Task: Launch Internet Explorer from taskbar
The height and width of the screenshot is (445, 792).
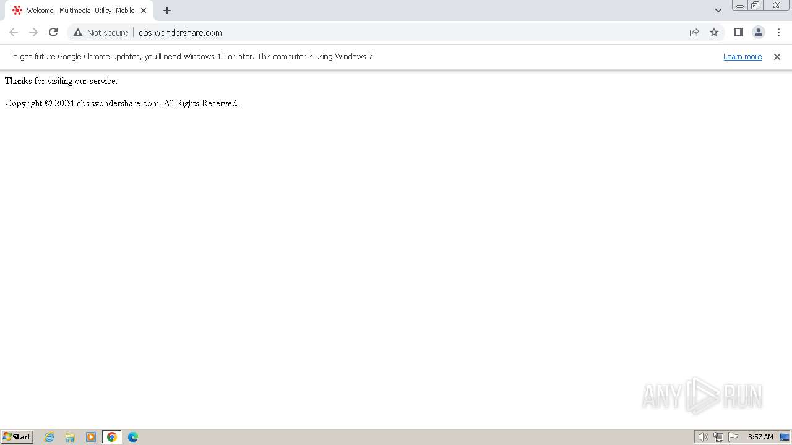Action: (x=49, y=437)
